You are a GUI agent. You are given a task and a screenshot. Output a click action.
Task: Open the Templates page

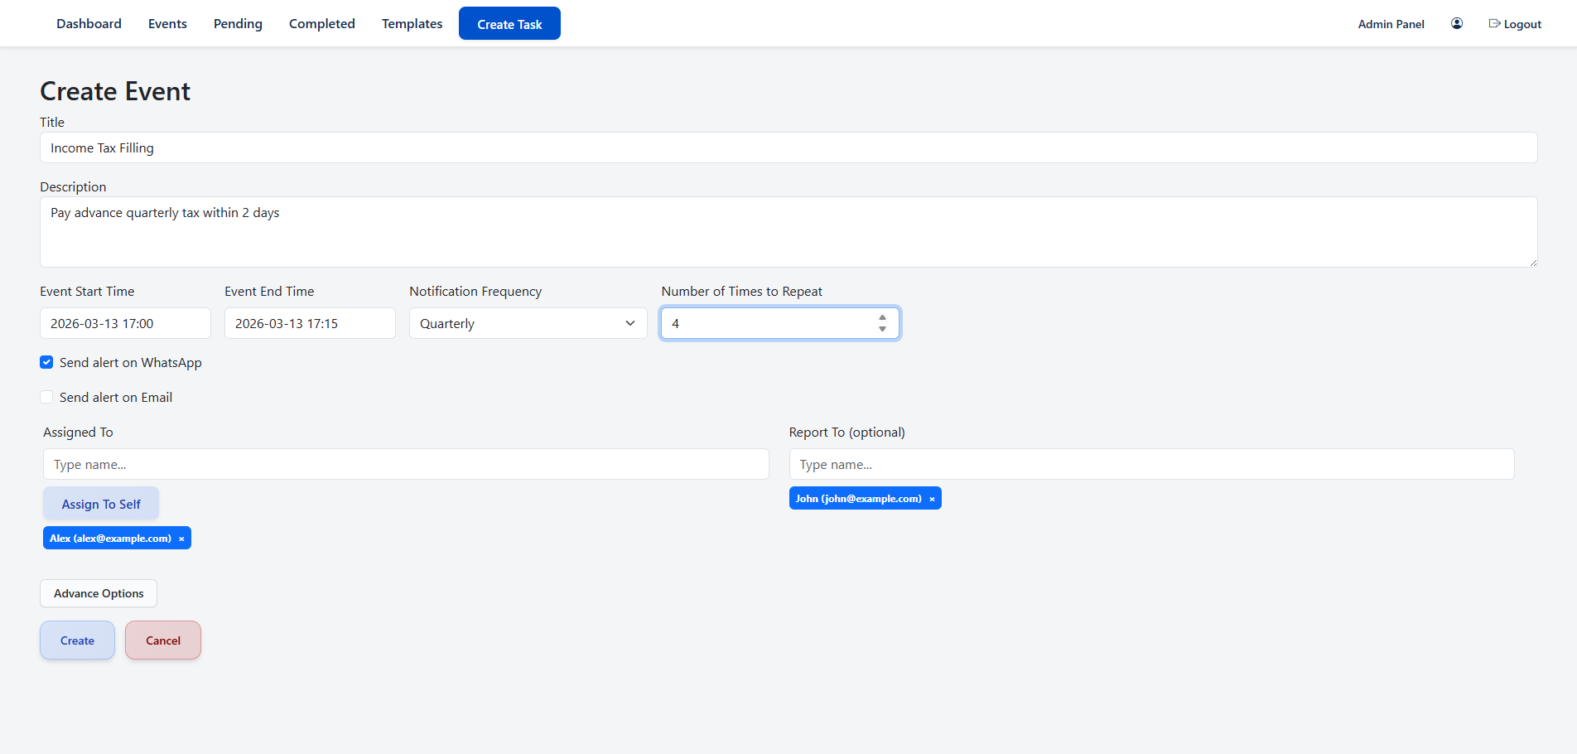[412, 24]
